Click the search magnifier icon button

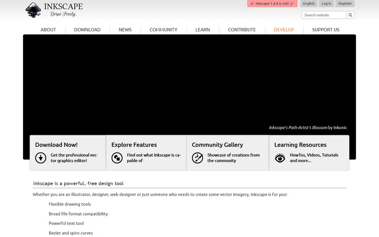tap(350, 15)
